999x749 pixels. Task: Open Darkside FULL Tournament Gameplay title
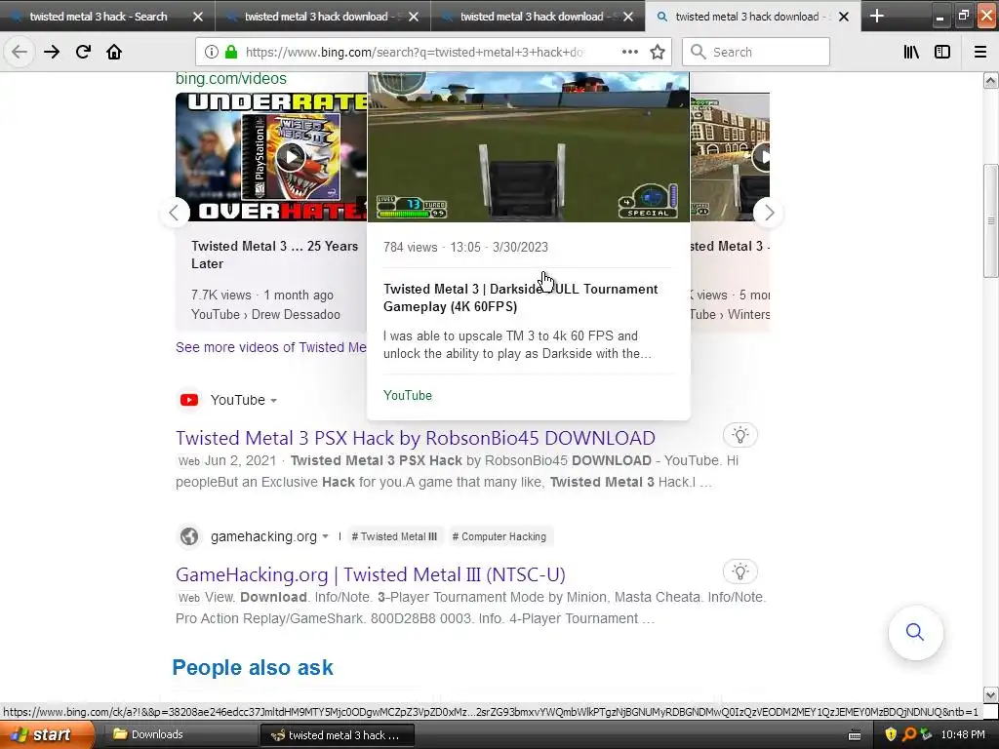click(x=520, y=297)
